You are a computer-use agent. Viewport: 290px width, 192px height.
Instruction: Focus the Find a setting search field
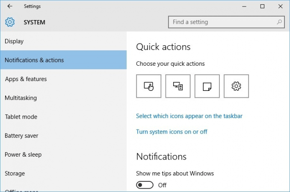click(222, 22)
